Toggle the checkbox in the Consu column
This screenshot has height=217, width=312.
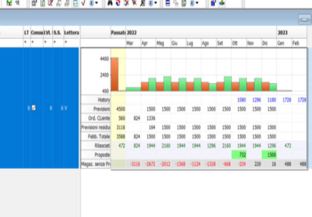tap(34, 108)
